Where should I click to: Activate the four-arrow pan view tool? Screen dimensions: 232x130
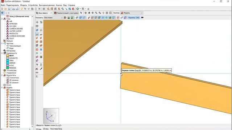93,13
